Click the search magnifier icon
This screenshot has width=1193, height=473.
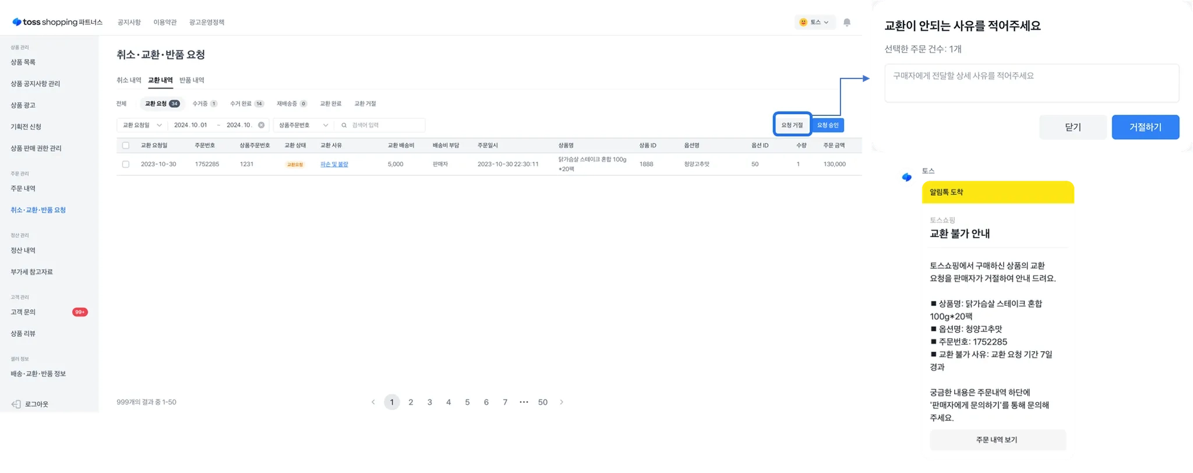click(344, 125)
